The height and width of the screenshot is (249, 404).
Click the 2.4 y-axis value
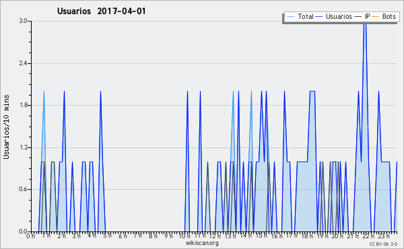[x=23, y=63]
